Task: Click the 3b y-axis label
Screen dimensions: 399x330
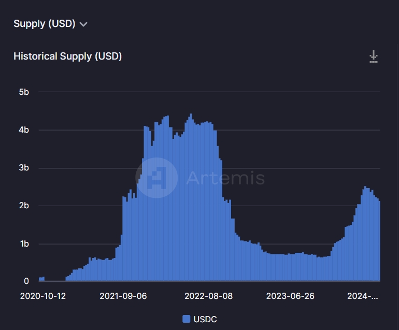Action: (24, 168)
